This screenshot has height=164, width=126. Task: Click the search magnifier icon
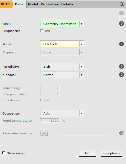(x=122, y=4)
